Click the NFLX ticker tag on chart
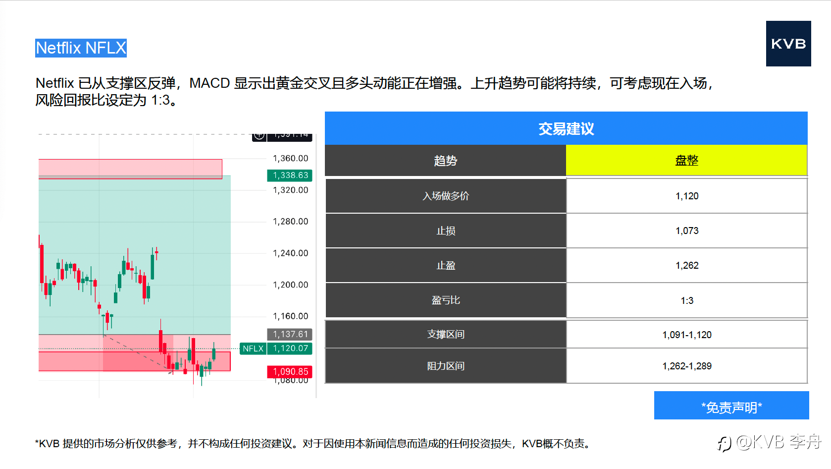The width and height of the screenshot is (831, 469). click(253, 349)
